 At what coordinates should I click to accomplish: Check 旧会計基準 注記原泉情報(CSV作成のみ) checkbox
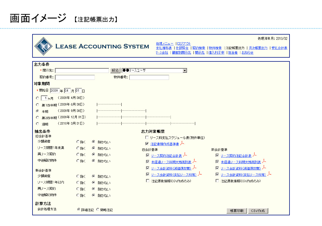point(148,181)
